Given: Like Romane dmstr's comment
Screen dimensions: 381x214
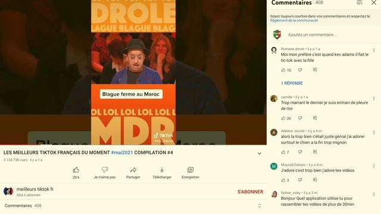Looking at the screenshot, I should (283, 70).
